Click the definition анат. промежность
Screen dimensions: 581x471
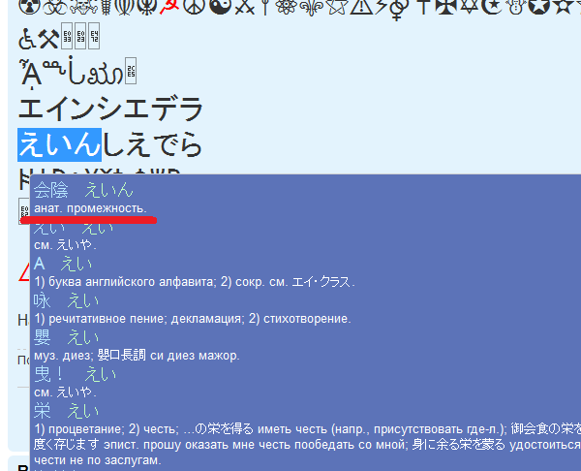[90, 208]
